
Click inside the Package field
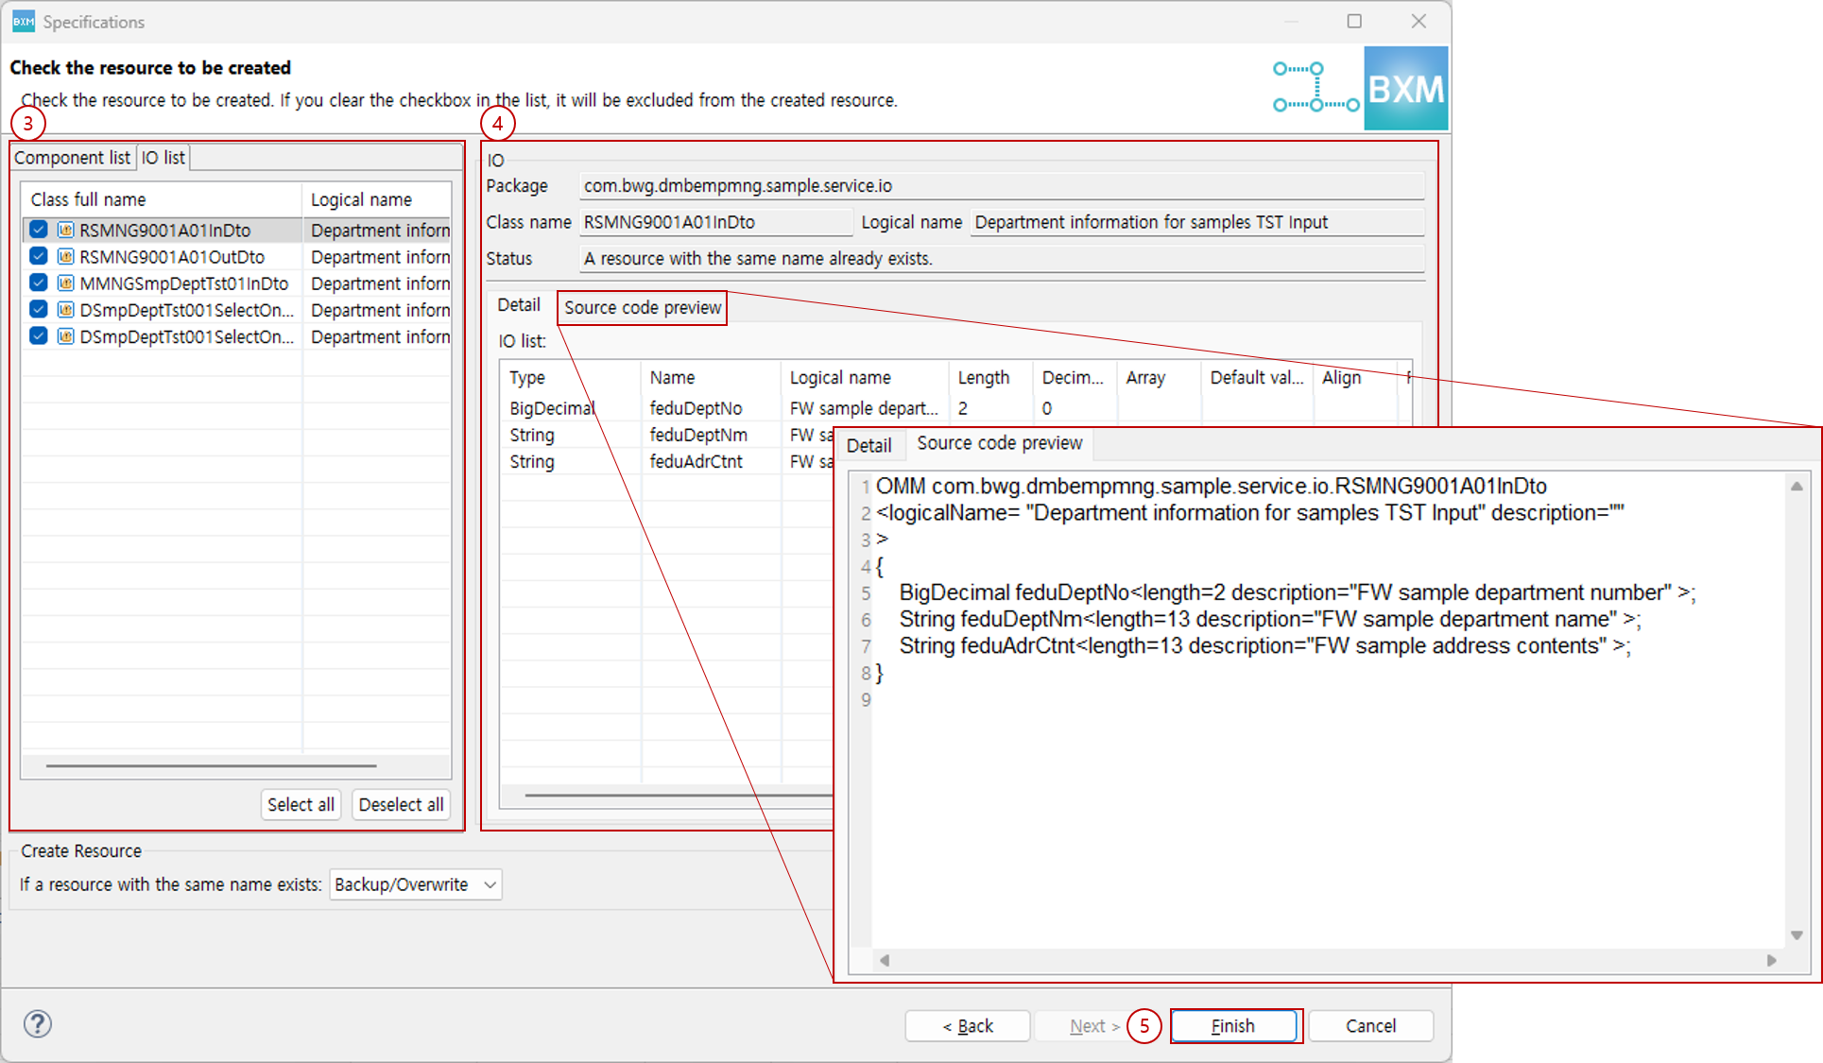[x=1002, y=185]
